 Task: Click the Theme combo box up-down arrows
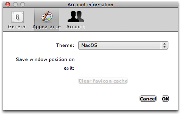point(164,45)
